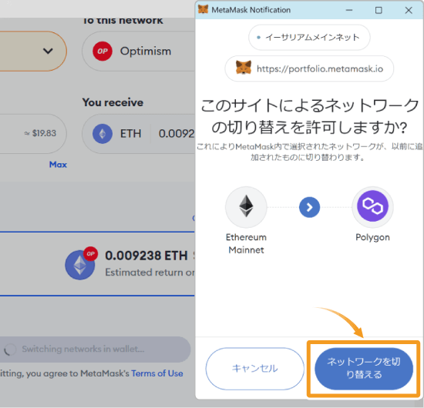Image resolution: width=424 pixels, height=408 pixels.
Task: Click the Ethereum Mainnet label
Action: point(246,243)
